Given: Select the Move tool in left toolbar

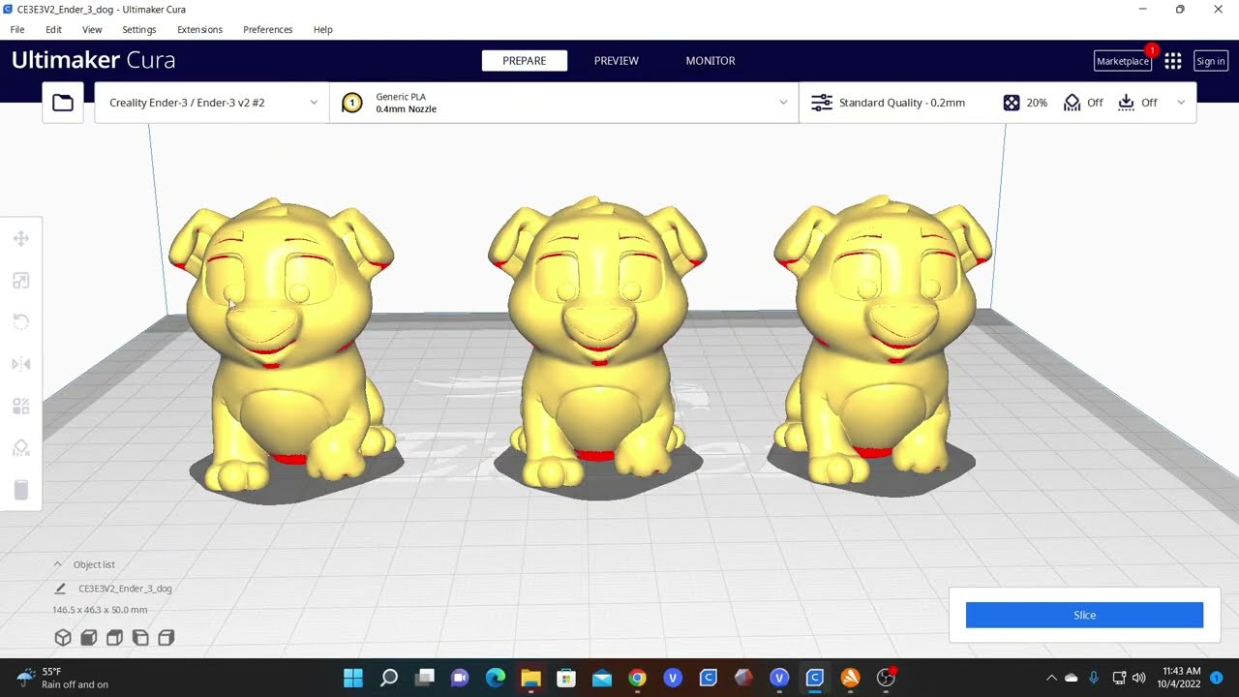Looking at the screenshot, I should (21, 238).
